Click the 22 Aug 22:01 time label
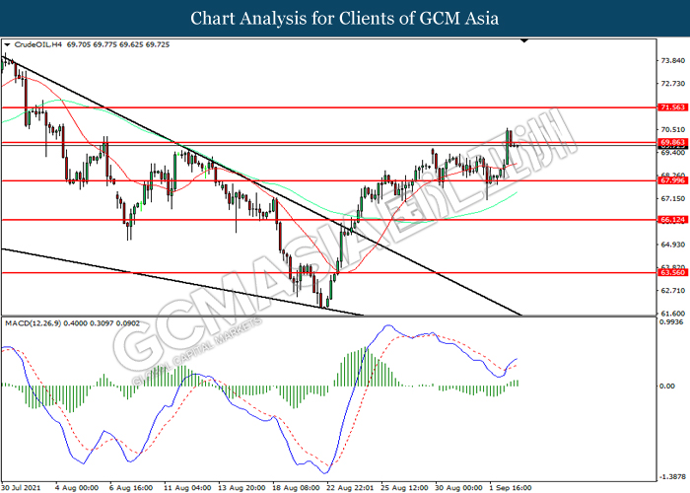Viewport: 690px width, 493px height. (351, 488)
